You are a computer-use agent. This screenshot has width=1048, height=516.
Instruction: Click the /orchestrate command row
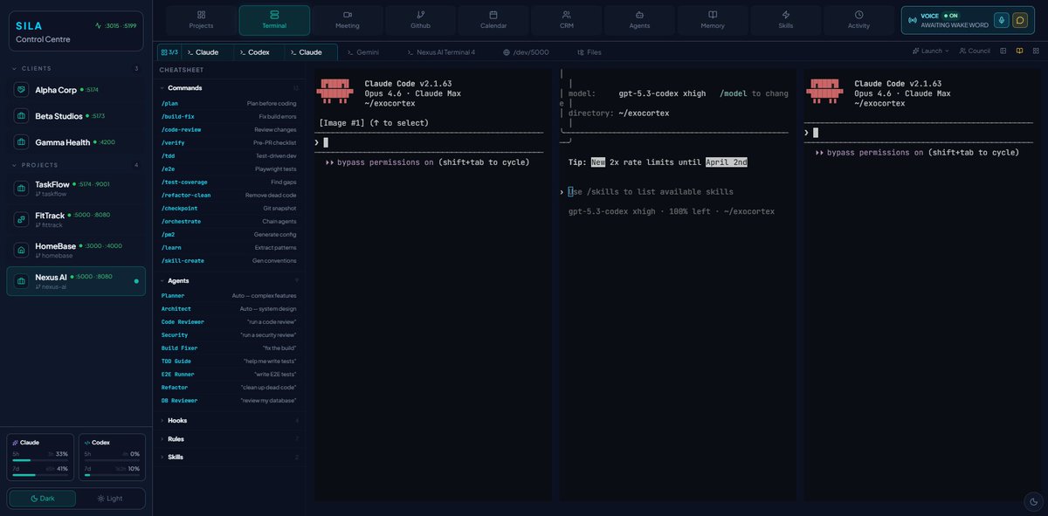(229, 221)
